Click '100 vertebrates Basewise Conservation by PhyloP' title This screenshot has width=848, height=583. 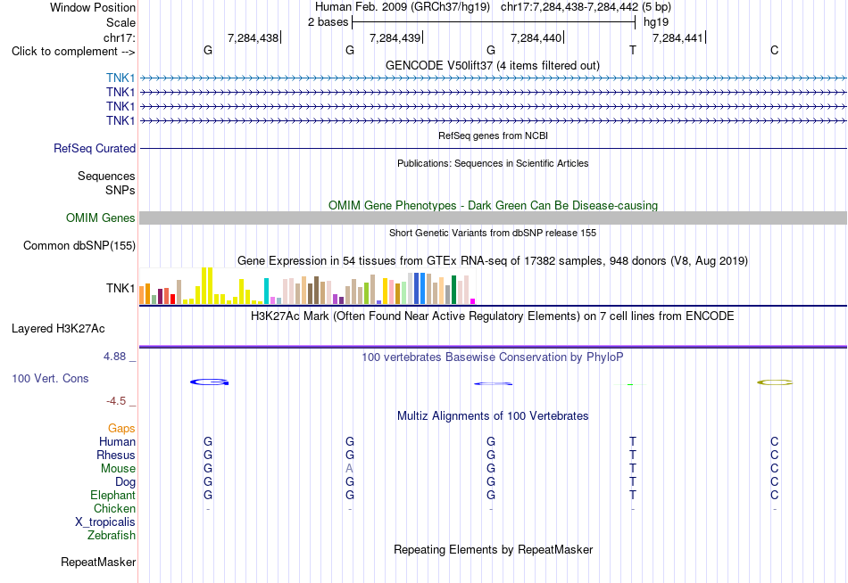[x=493, y=357]
